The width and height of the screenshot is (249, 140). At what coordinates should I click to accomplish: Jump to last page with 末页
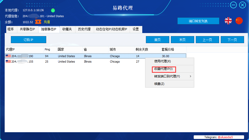pyautogui.click(x=183, y=39)
